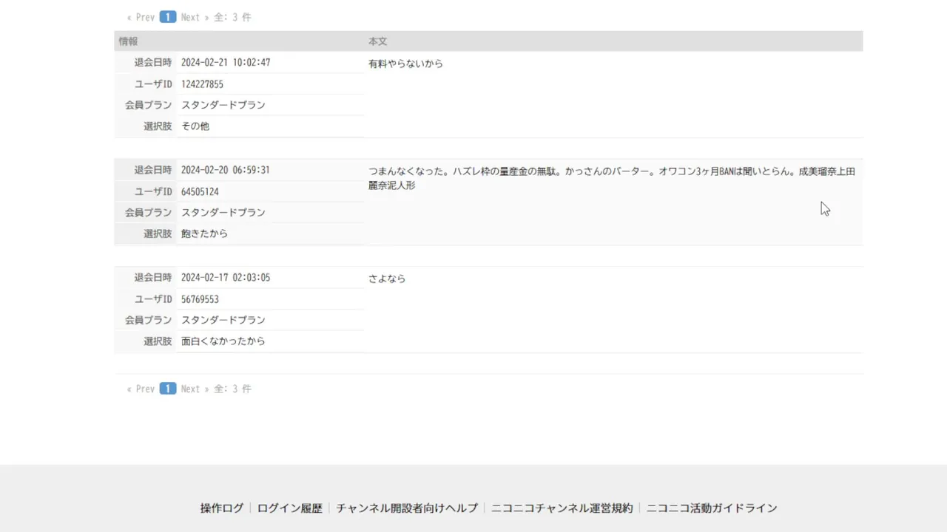Click the 飽きたから choice value
This screenshot has height=532, width=947.
tap(205, 233)
